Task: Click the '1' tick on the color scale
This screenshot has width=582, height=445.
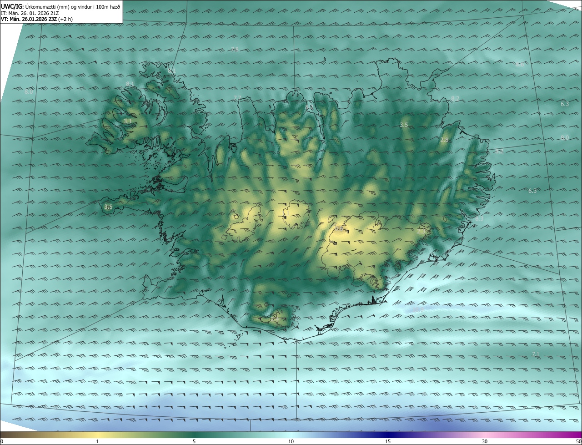Action: pyautogui.click(x=97, y=441)
